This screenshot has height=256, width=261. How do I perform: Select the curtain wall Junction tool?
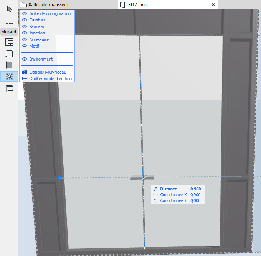tap(9, 77)
